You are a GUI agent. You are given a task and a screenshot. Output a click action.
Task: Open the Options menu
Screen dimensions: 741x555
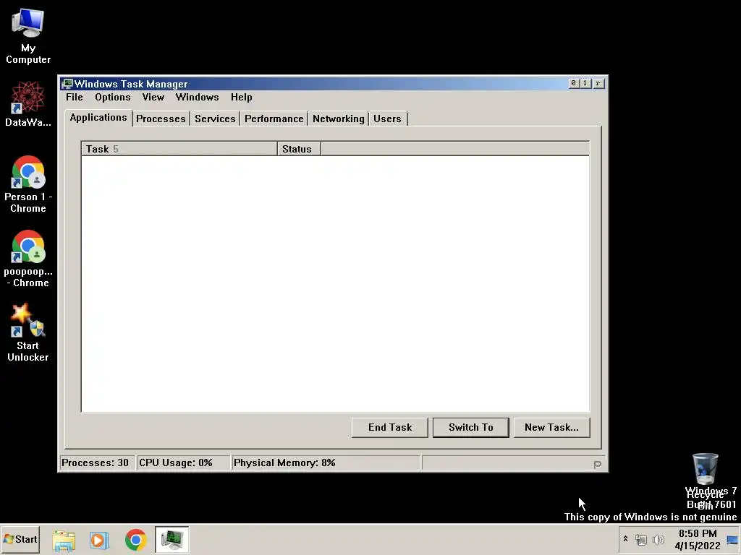click(112, 98)
